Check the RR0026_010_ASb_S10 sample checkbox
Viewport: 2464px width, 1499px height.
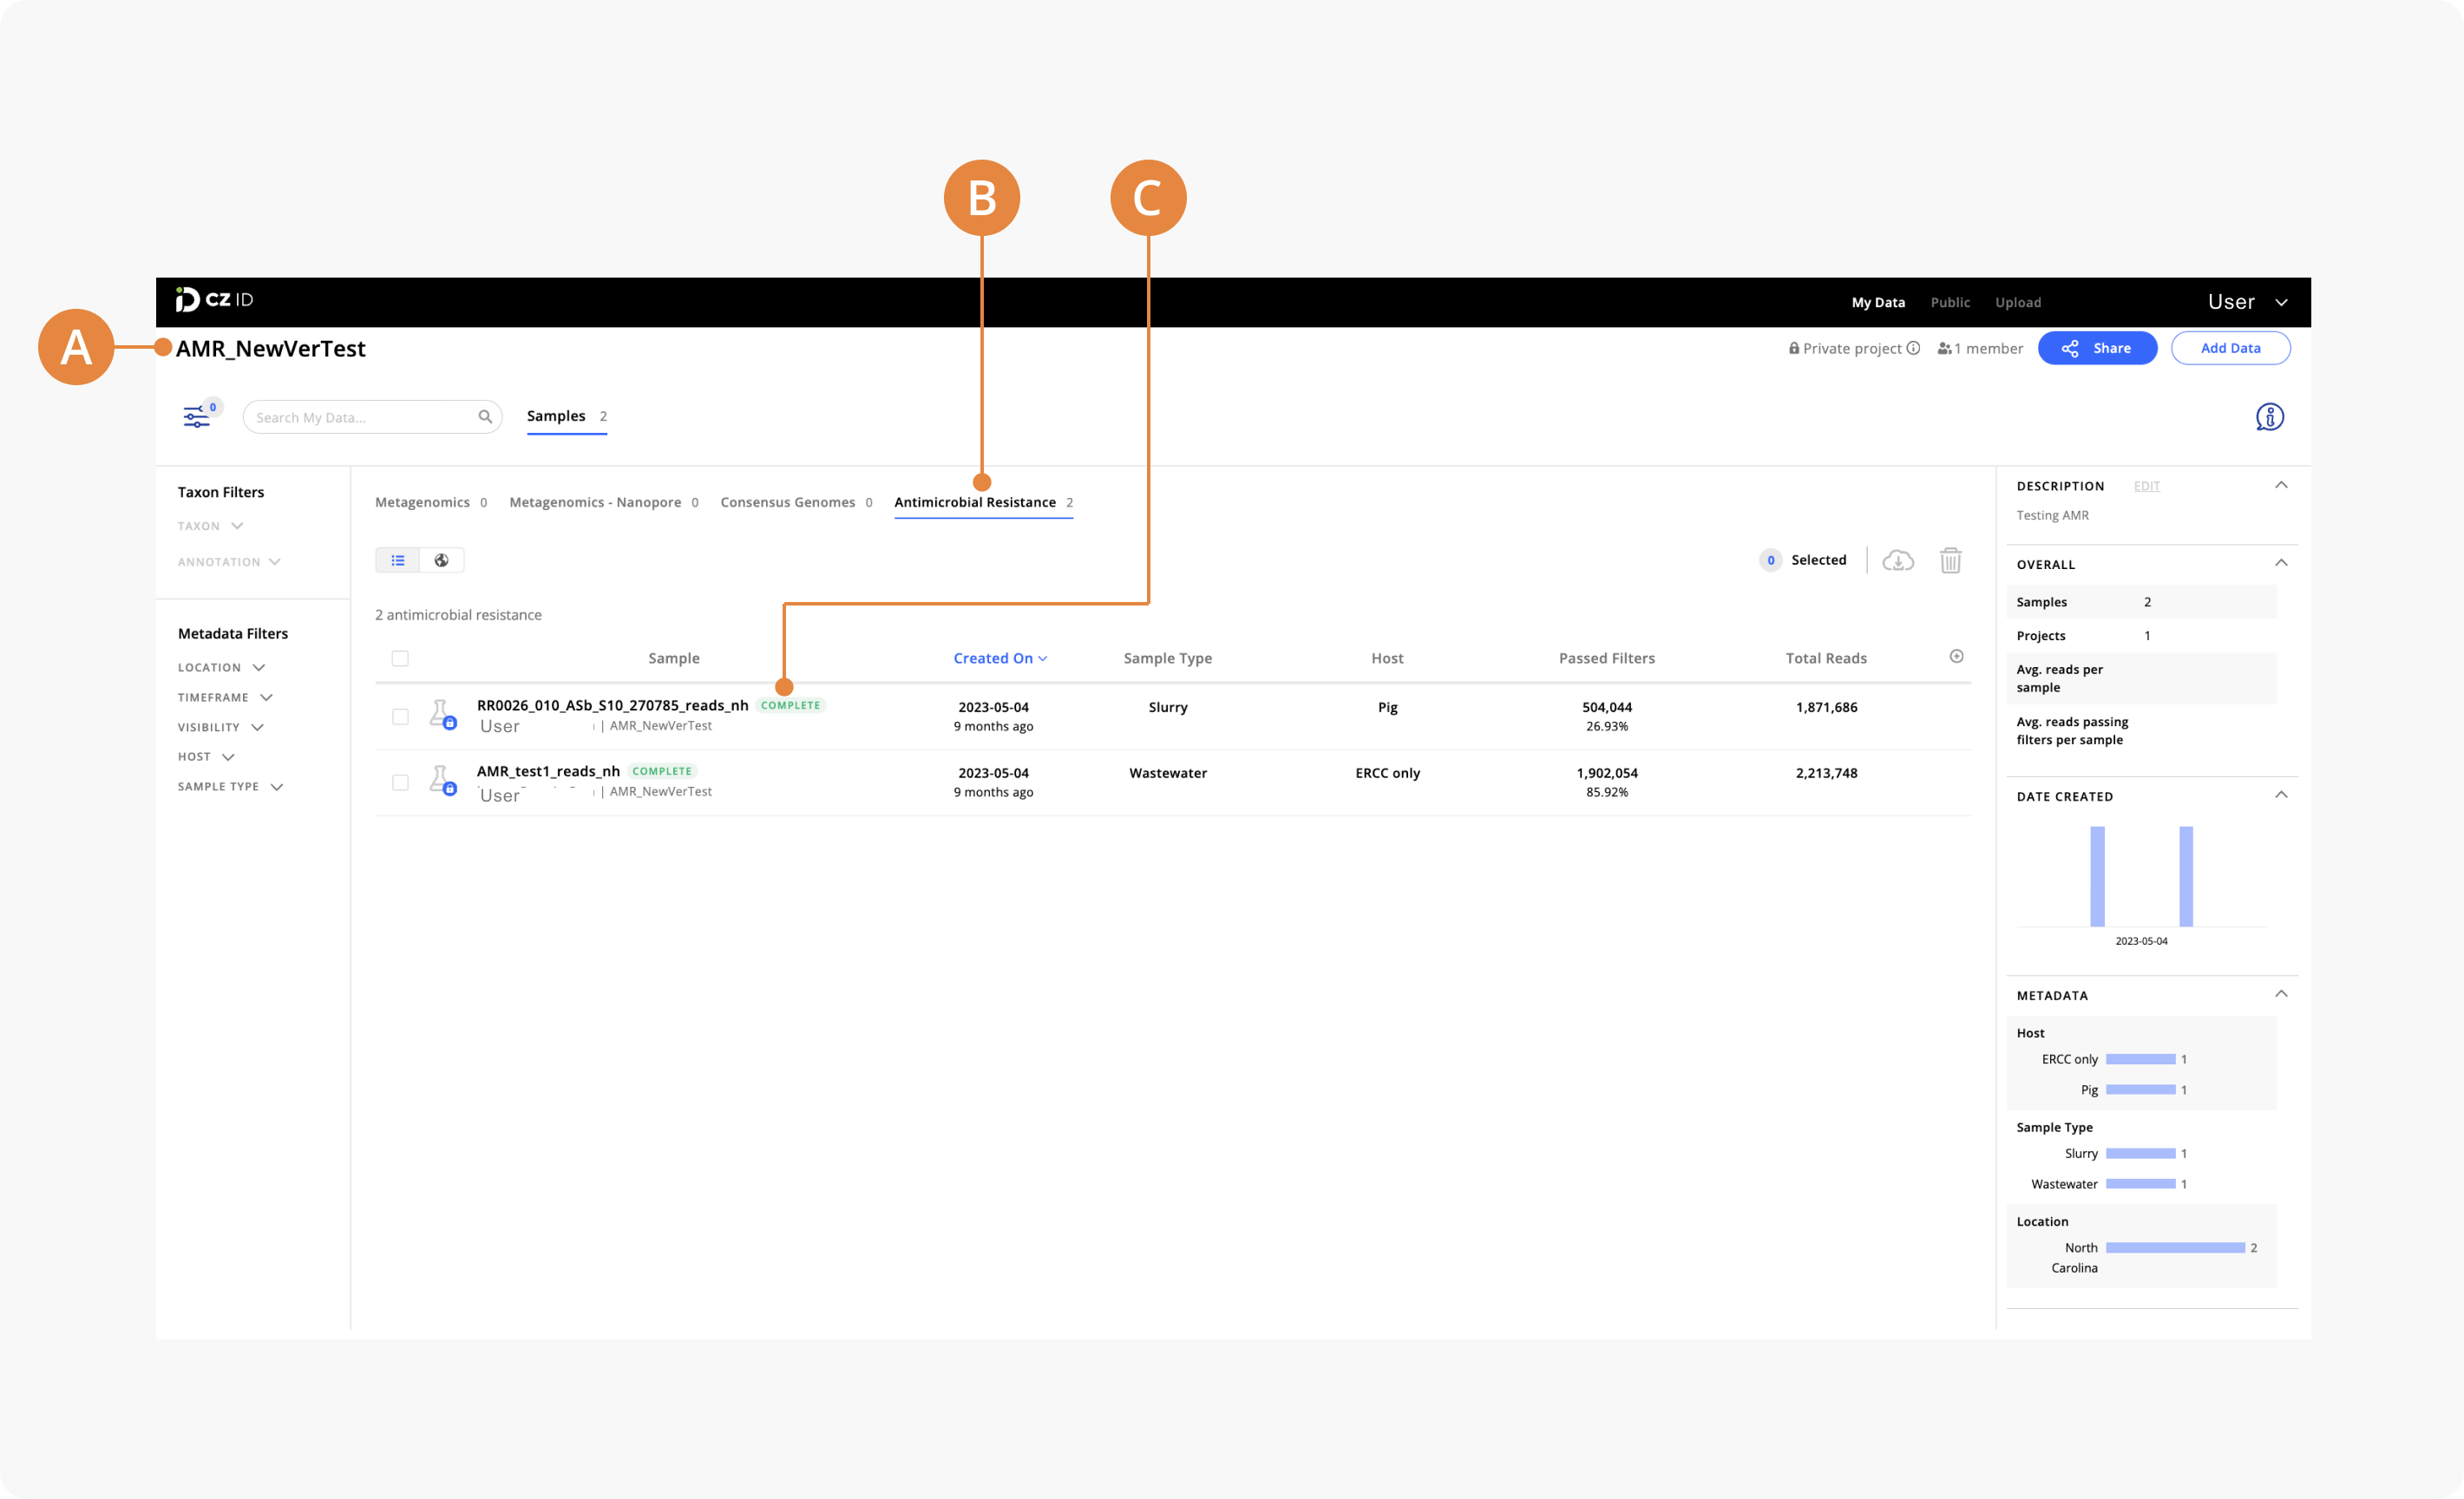tap(400, 717)
